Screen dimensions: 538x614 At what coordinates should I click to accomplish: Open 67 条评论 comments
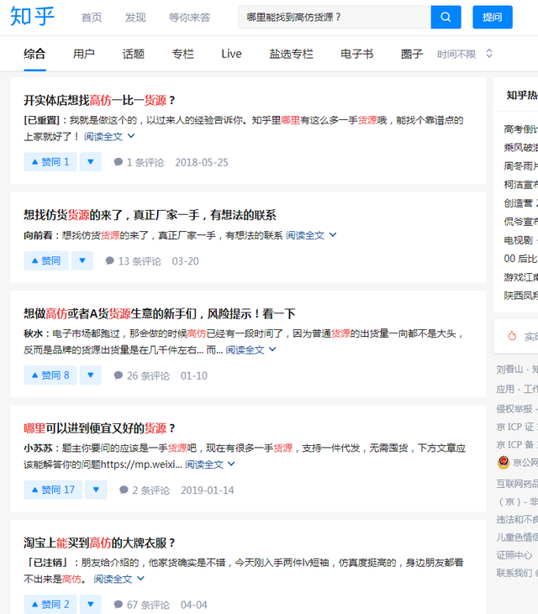coord(141,605)
